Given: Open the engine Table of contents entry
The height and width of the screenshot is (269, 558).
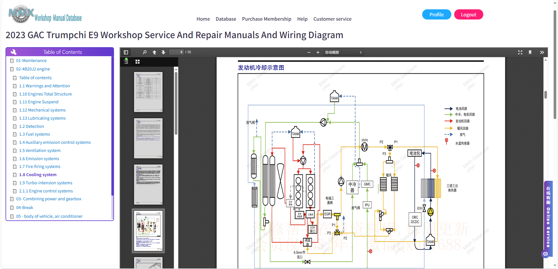Looking at the screenshot, I should (x=35, y=78).
